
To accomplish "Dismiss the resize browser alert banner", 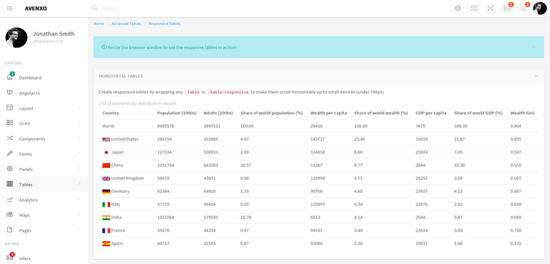I will coord(534,47).
